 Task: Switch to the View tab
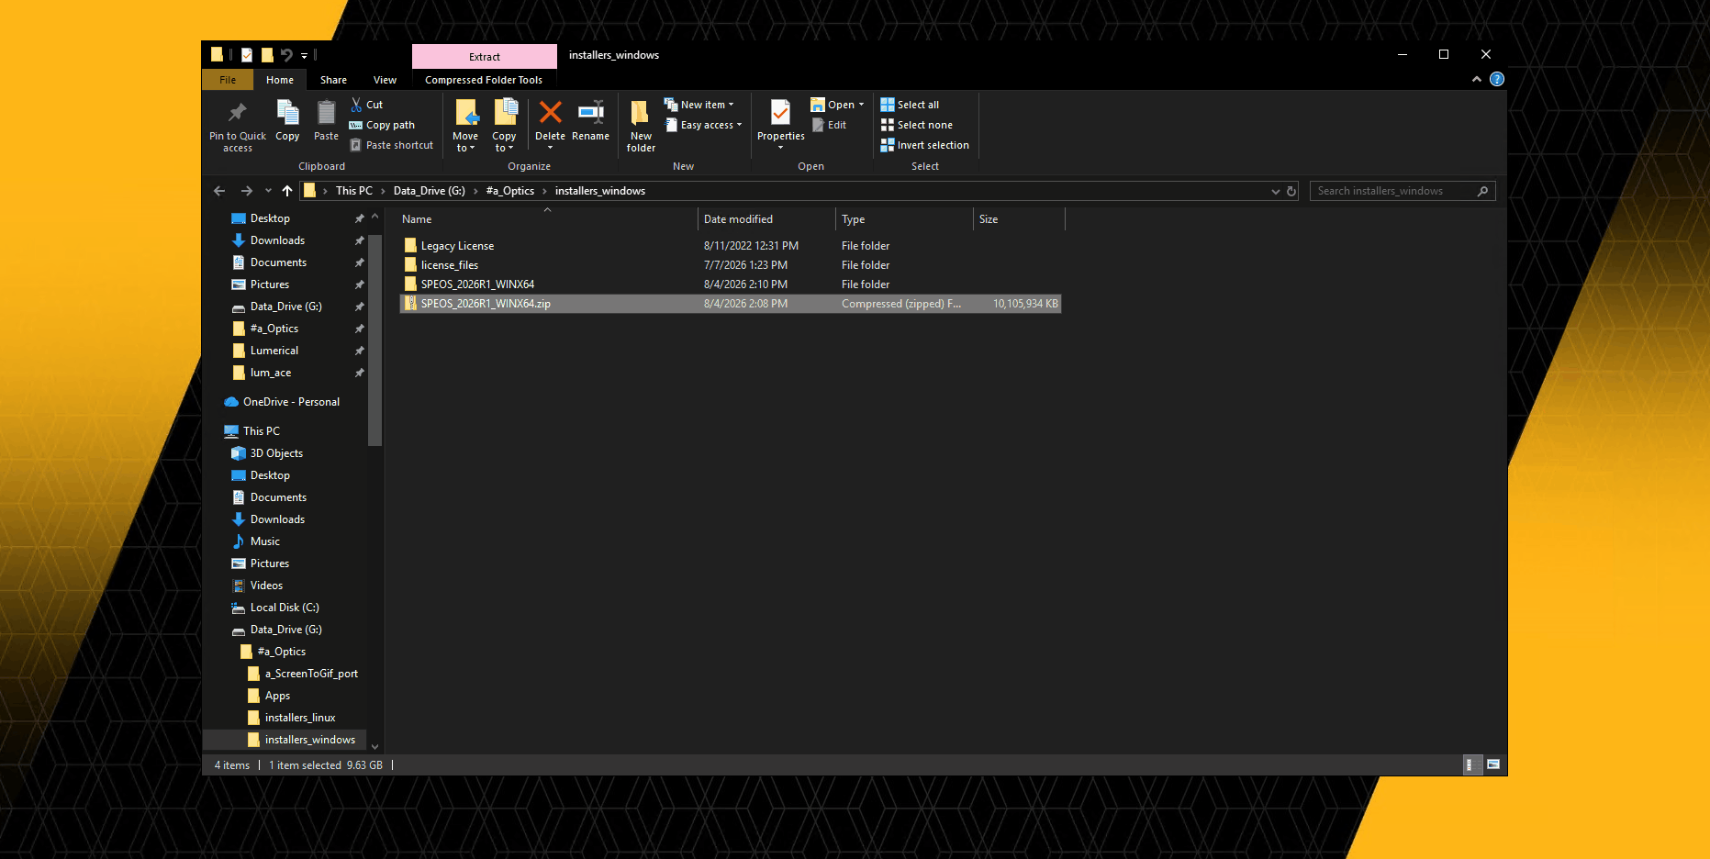point(385,80)
